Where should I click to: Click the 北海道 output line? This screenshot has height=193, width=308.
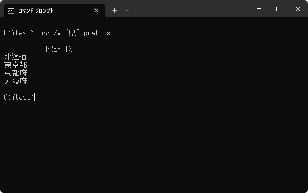(15, 57)
